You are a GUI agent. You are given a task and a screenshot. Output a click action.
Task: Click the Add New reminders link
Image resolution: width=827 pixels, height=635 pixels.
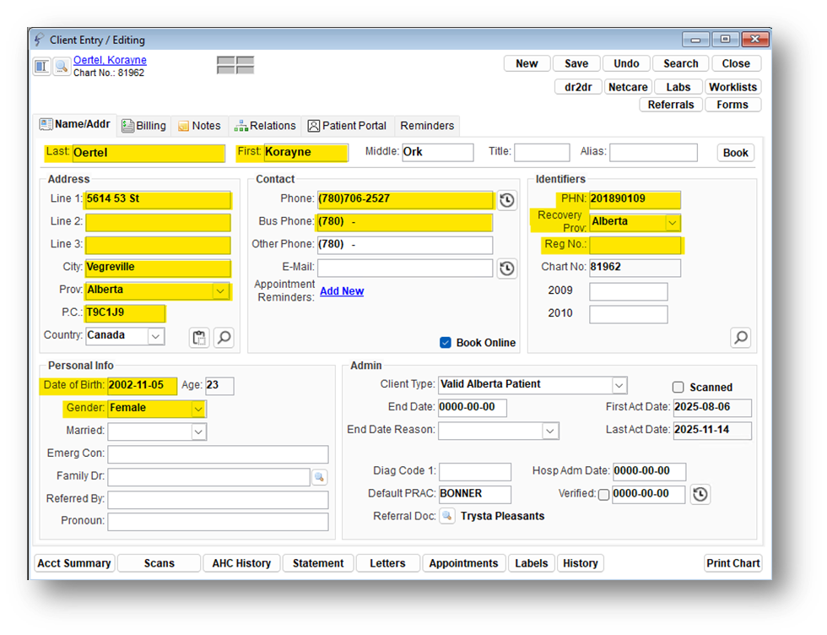(342, 291)
